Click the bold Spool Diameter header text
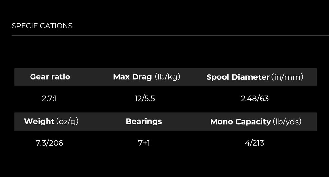Viewport: 329px width, 177px height. click(238, 77)
